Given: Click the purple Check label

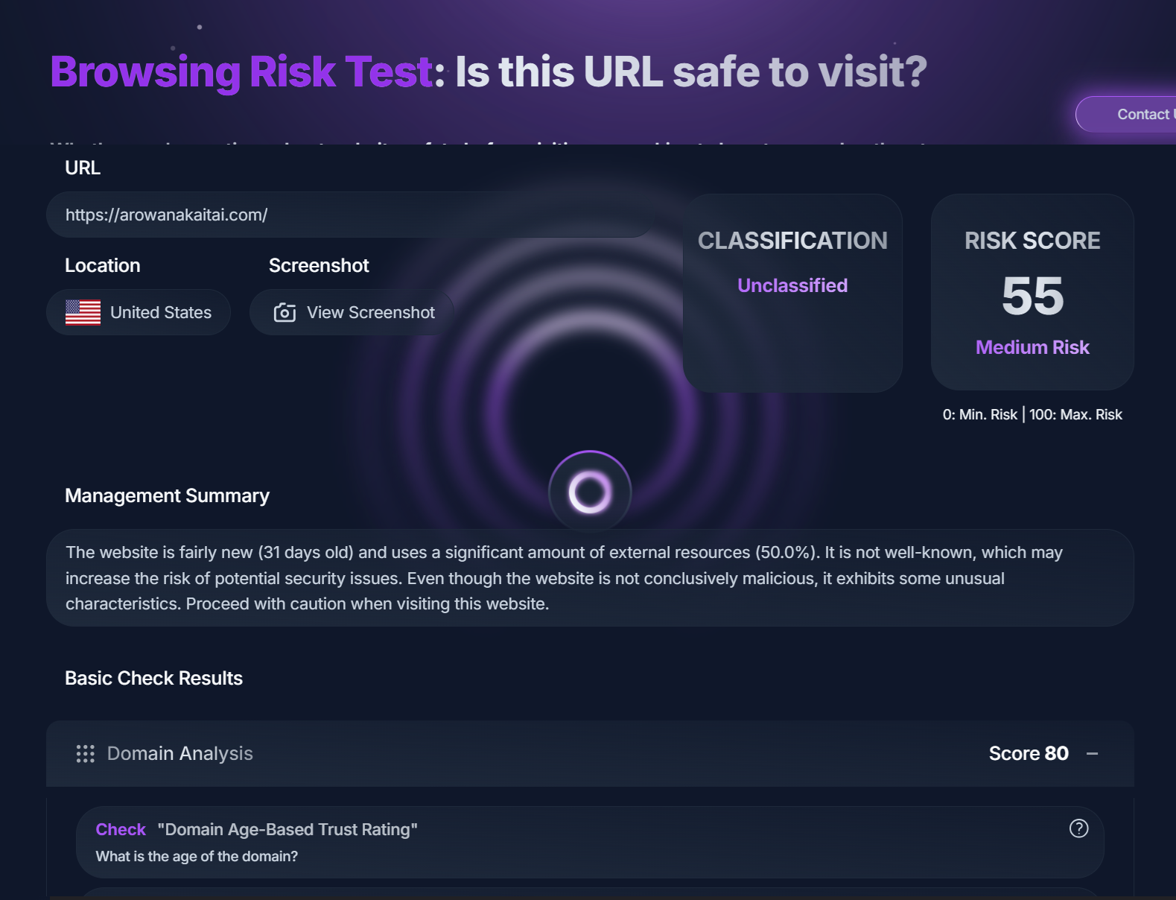Looking at the screenshot, I should pos(121,830).
